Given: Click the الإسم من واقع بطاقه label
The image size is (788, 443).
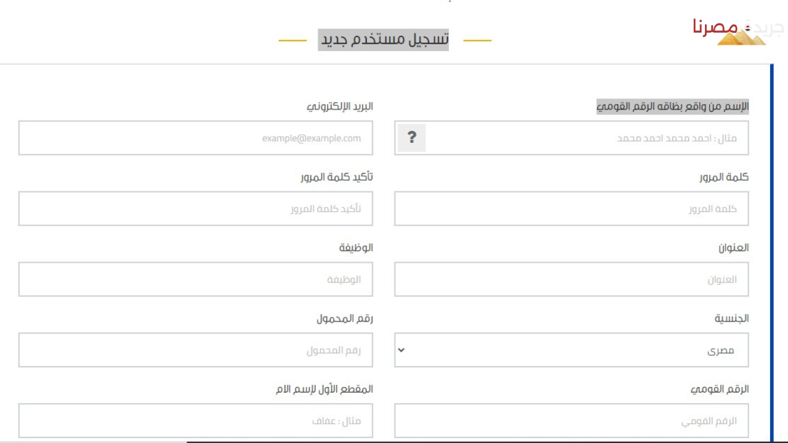Looking at the screenshot, I should pos(673,106).
